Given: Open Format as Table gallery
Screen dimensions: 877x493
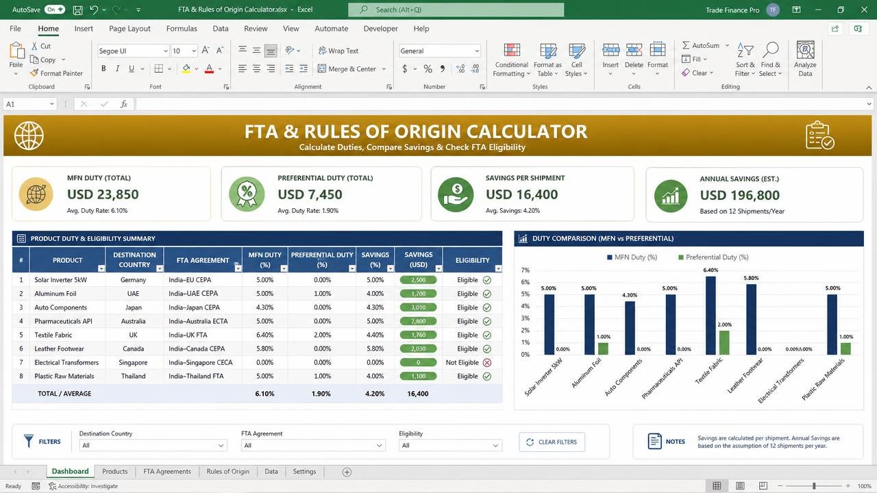Looking at the screenshot, I should point(547,60).
